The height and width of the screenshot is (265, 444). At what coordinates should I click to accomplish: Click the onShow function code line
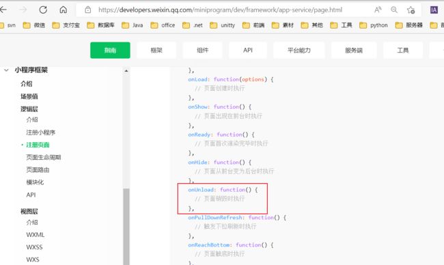(220, 107)
